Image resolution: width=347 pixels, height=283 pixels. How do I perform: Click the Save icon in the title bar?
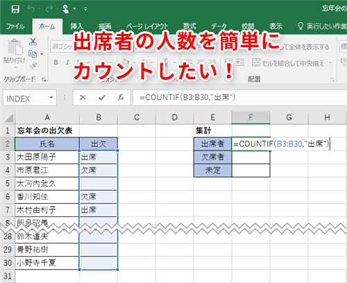[15, 9]
